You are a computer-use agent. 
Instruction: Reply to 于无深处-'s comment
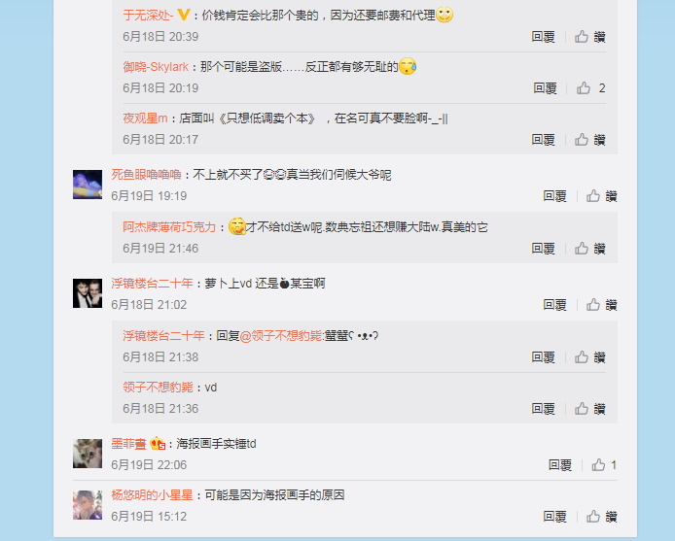click(x=543, y=37)
